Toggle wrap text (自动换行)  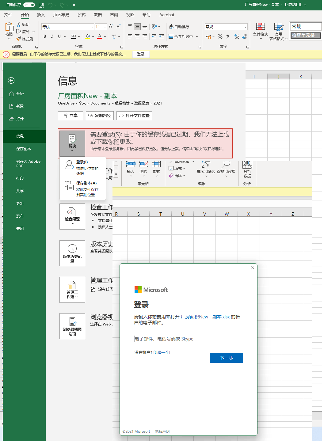[179, 27]
